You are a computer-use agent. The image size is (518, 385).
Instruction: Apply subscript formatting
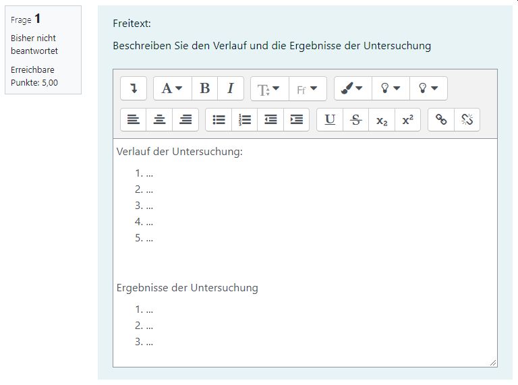[x=382, y=119]
